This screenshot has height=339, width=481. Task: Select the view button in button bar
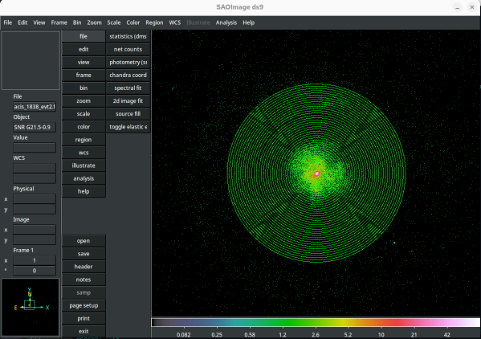(84, 63)
